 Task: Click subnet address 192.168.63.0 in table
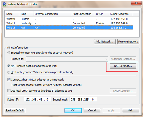(x=118, y=28)
